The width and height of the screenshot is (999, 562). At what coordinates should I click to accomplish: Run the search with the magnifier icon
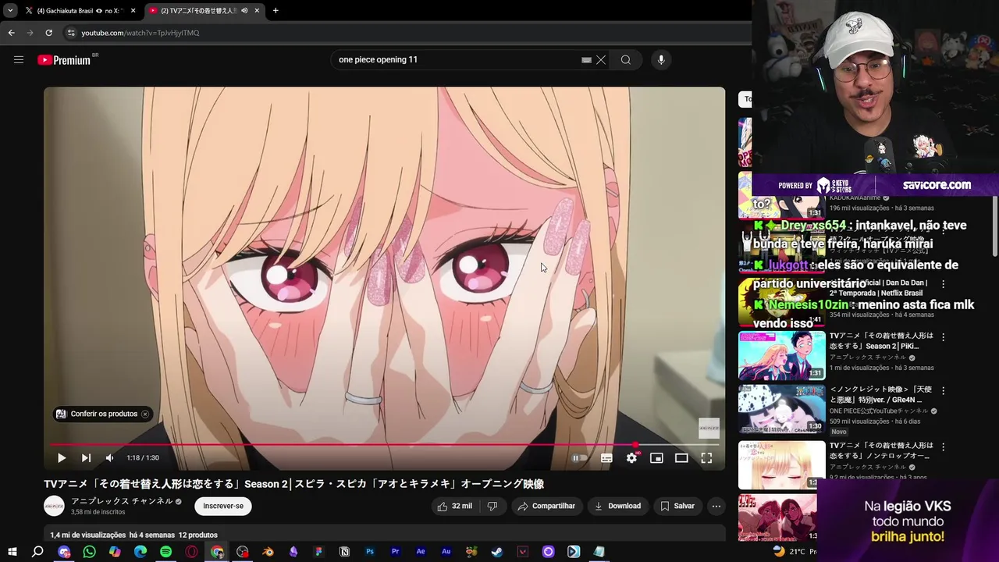point(626,60)
